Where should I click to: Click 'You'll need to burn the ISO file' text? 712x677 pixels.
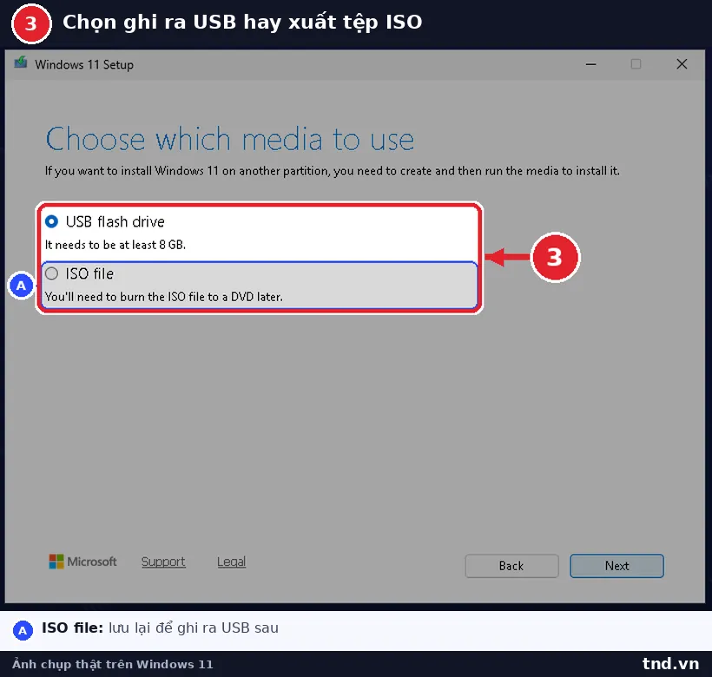tap(163, 297)
